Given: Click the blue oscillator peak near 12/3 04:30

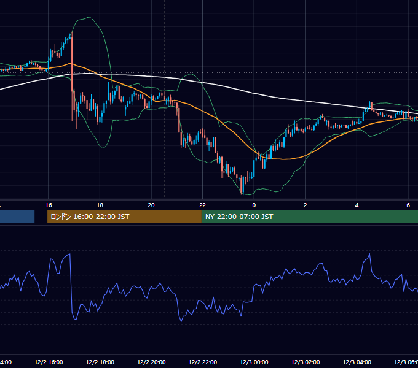Looking at the screenshot, I should tap(369, 255).
